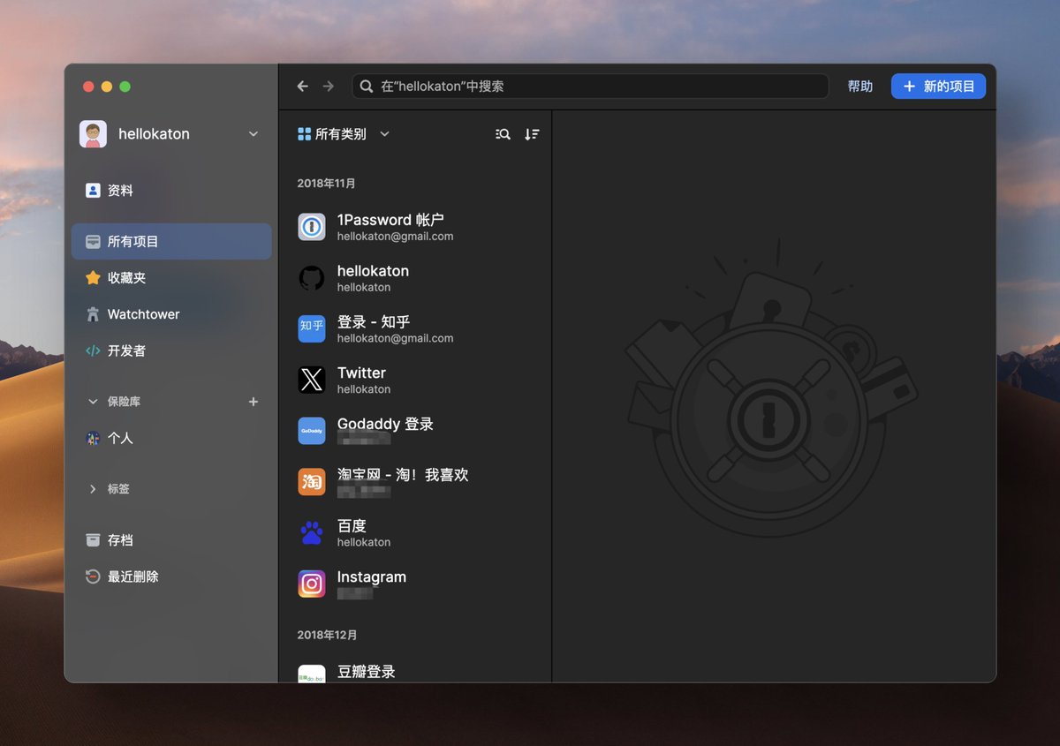Open 开发者 developer section

(171, 350)
